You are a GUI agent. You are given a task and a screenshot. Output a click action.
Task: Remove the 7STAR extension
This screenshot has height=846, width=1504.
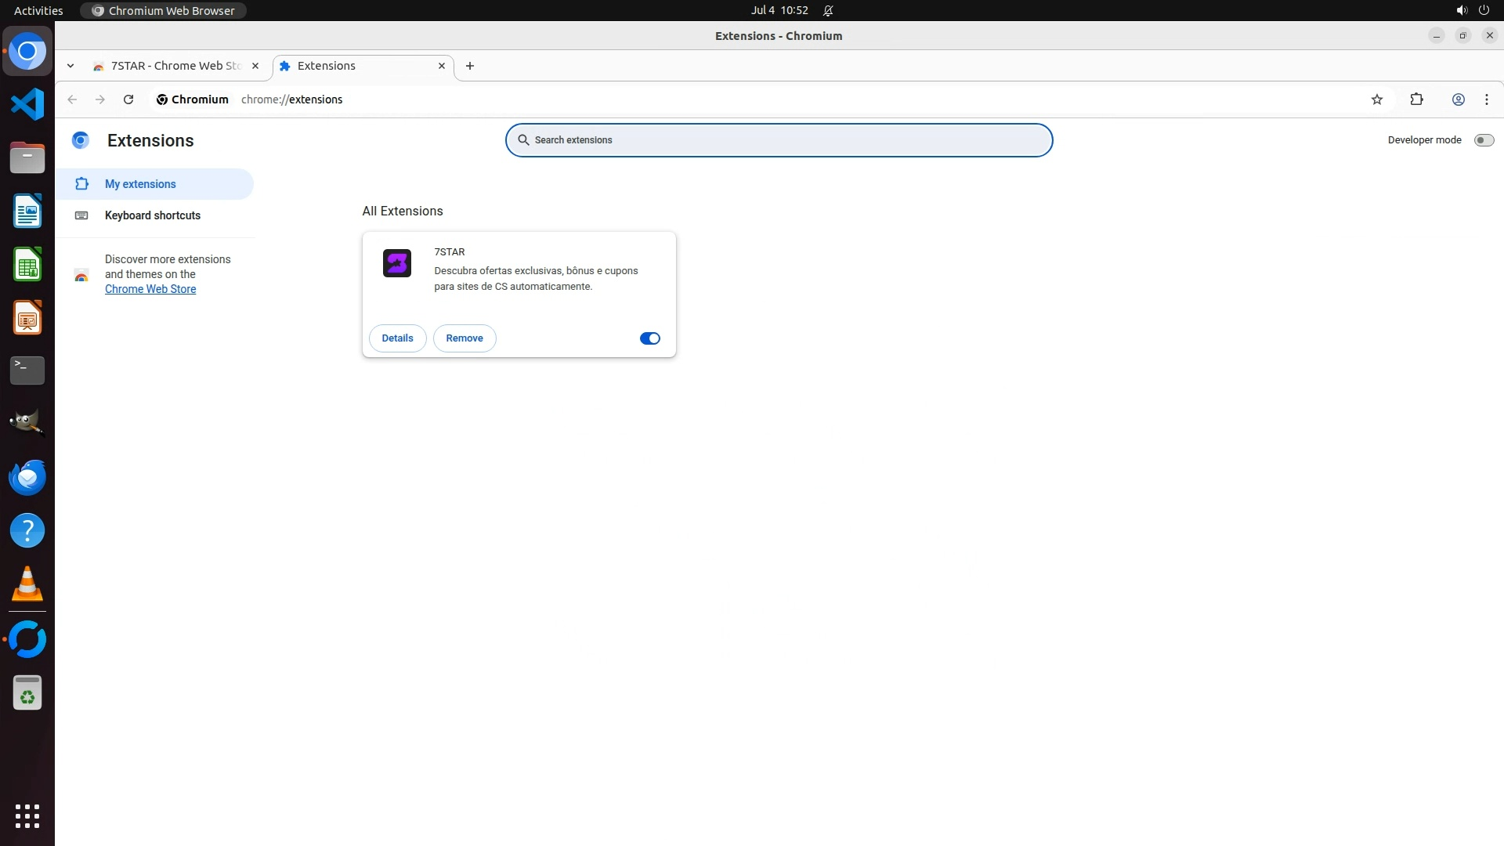(x=464, y=338)
